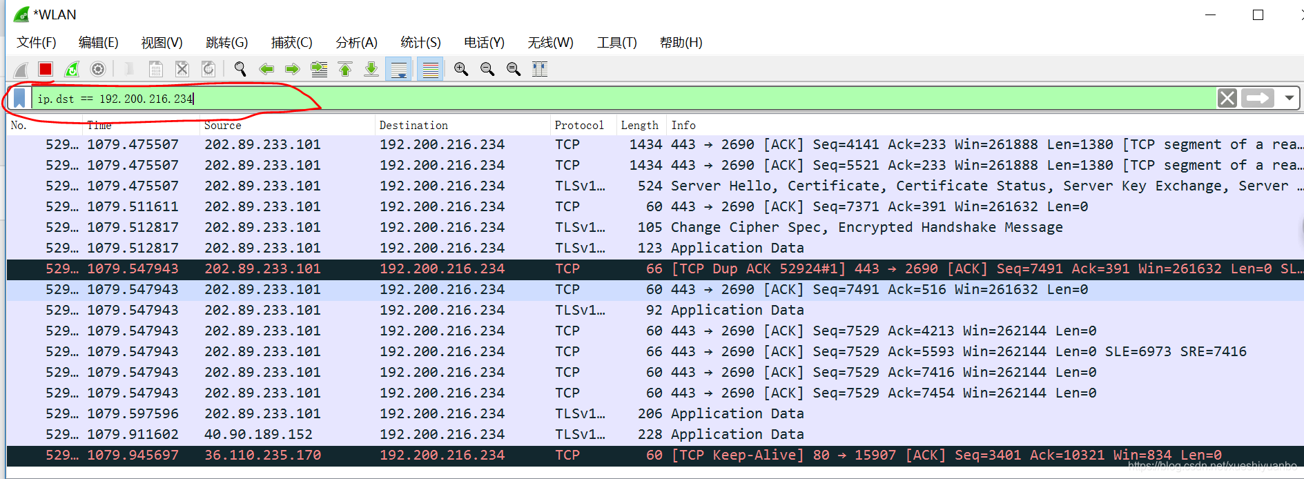1304x479 pixels.
Task: Select the Application Data row of length 206
Action: coord(655,413)
